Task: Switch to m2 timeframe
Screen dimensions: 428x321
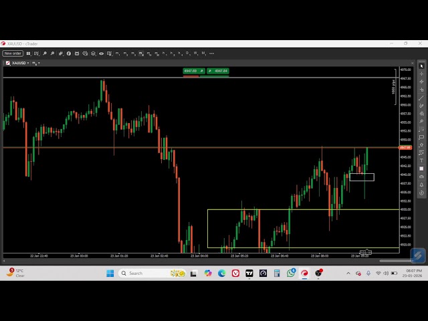Action: point(125,53)
